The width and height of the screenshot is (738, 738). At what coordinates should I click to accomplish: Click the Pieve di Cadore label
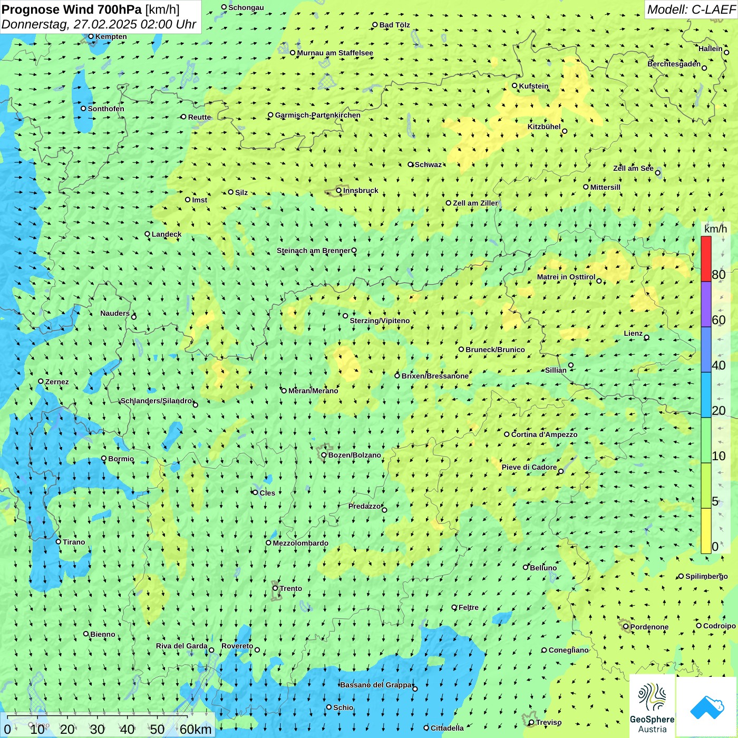point(529,467)
